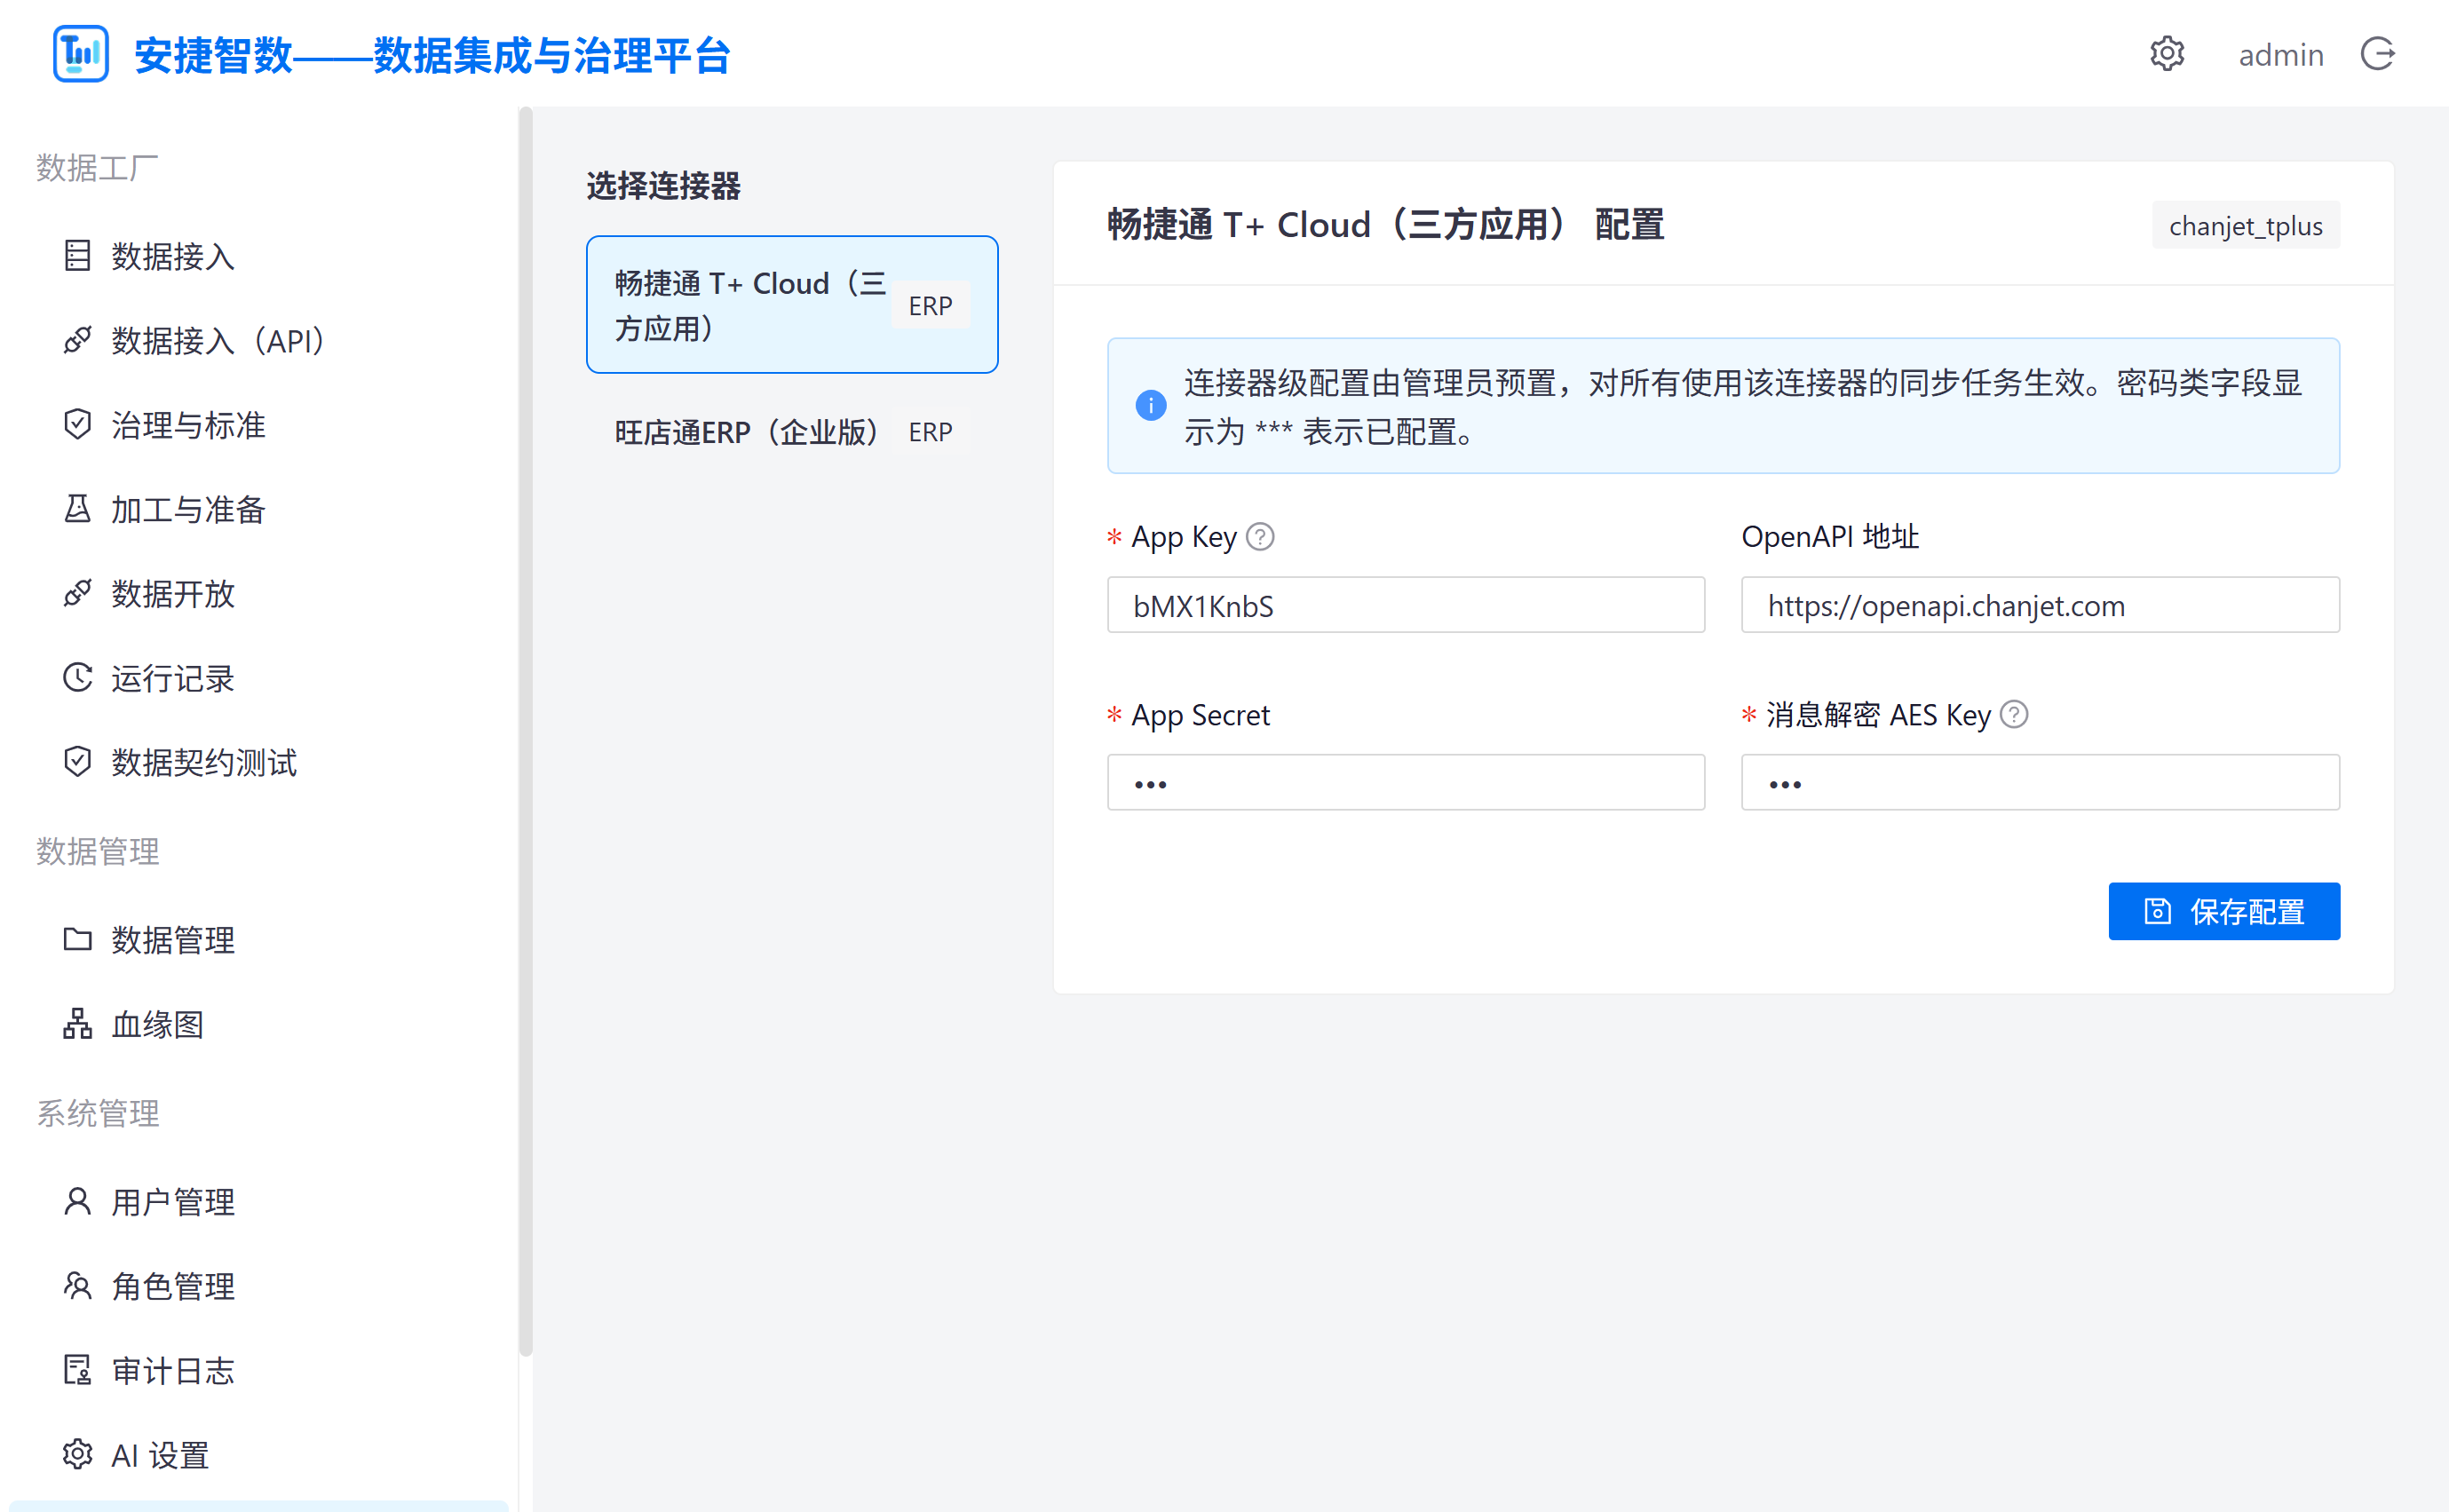Click the 连接器级配置 info alert text

pos(1743,406)
